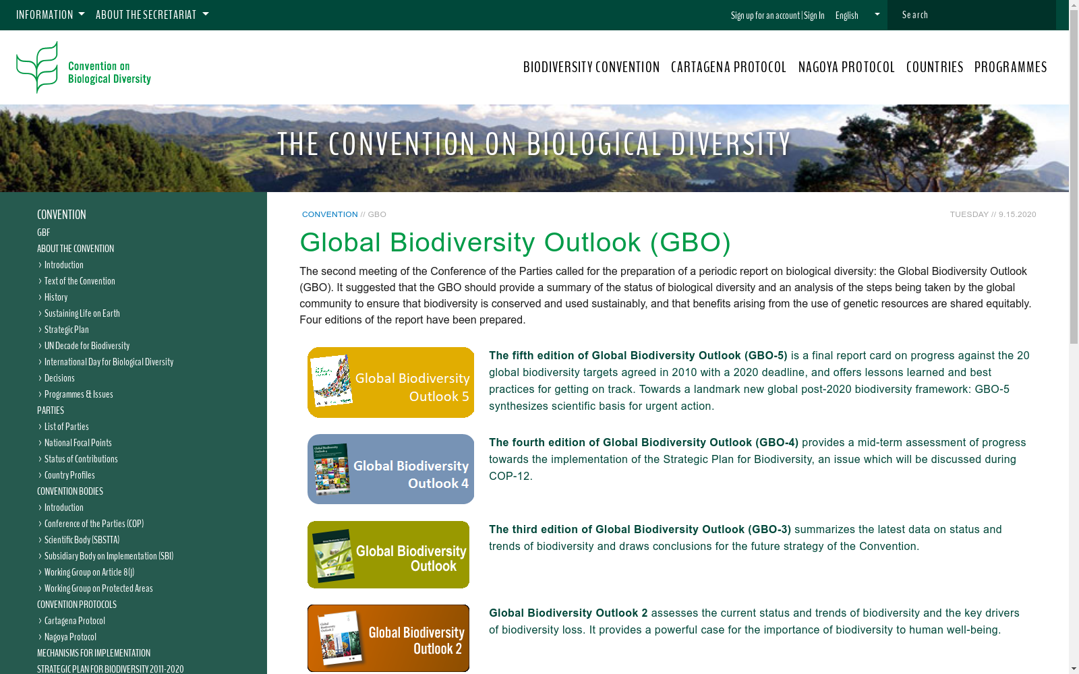Open Cartagena Protocol in the sidebar
The width and height of the screenshot is (1079, 674).
75,621
